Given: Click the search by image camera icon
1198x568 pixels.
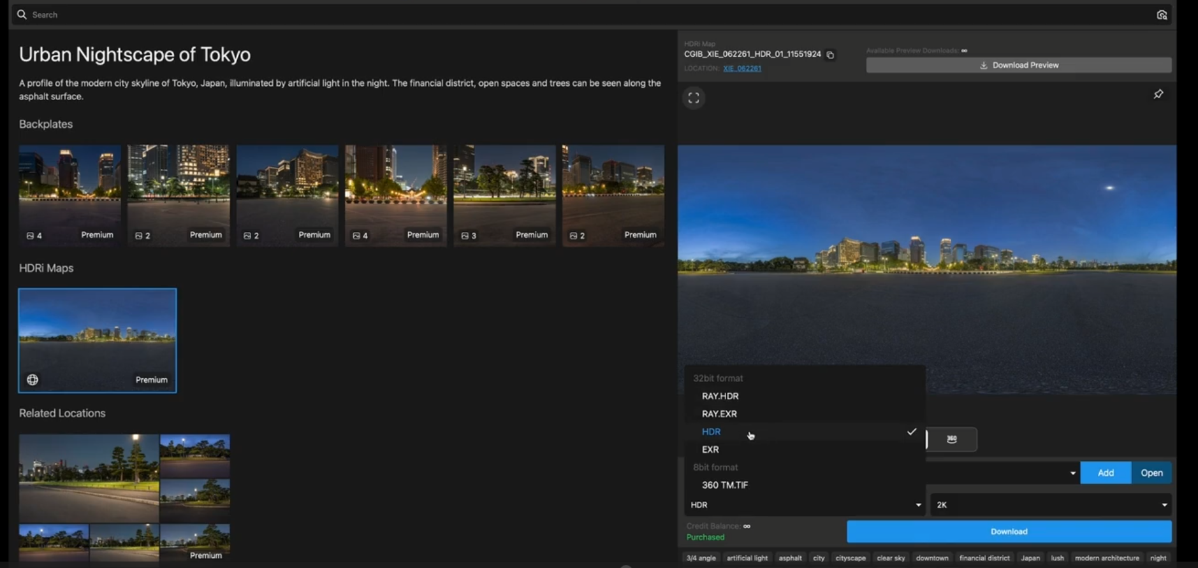Looking at the screenshot, I should tap(1162, 15).
